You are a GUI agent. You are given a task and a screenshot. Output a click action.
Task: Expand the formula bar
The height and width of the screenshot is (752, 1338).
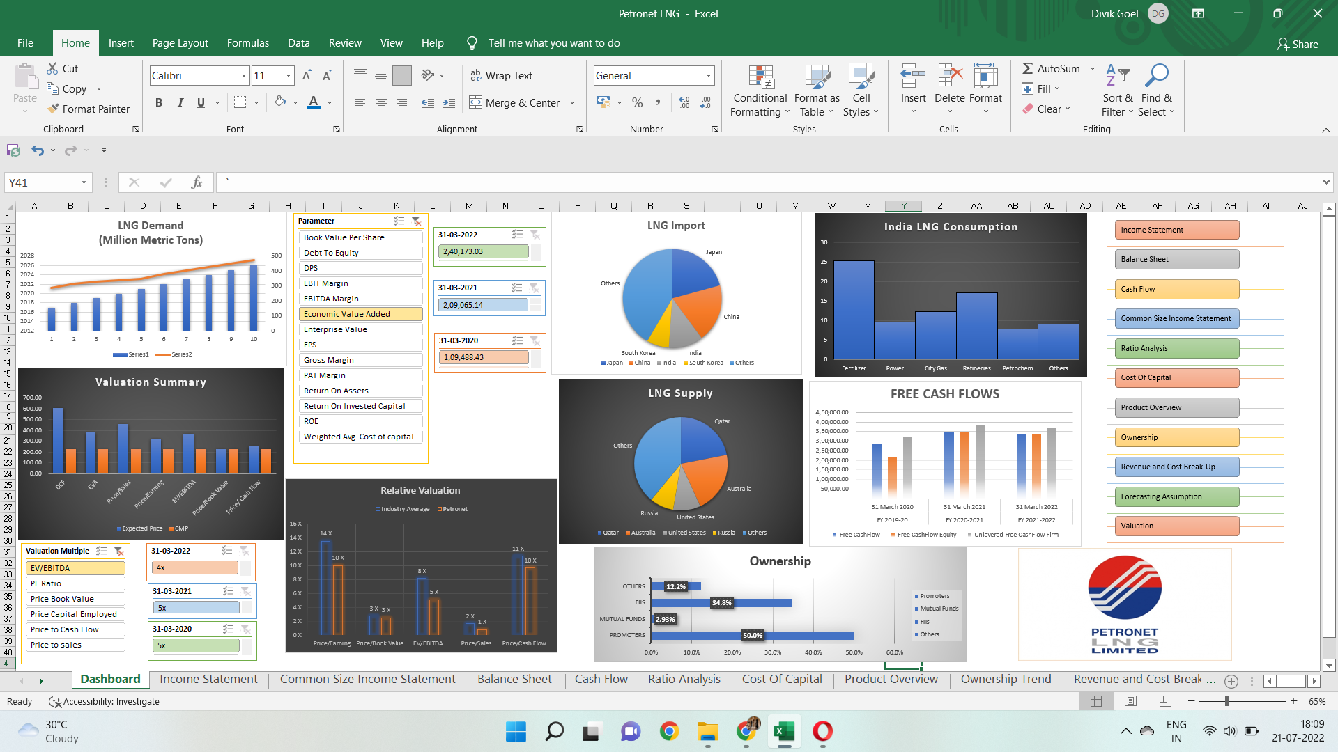click(x=1325, y=182)
